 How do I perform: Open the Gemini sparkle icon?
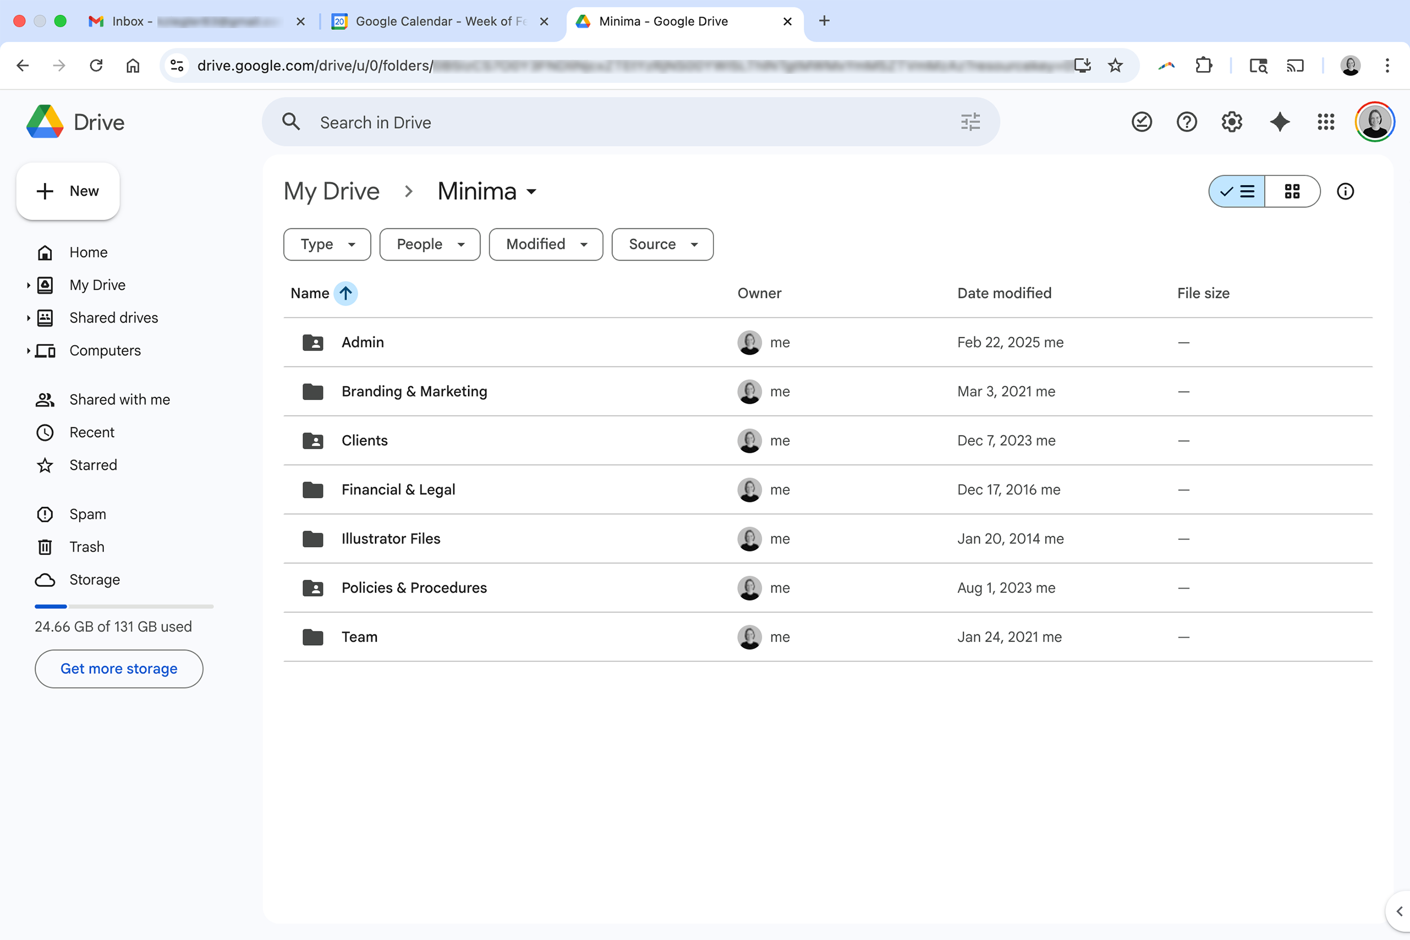click(1279, 122)
